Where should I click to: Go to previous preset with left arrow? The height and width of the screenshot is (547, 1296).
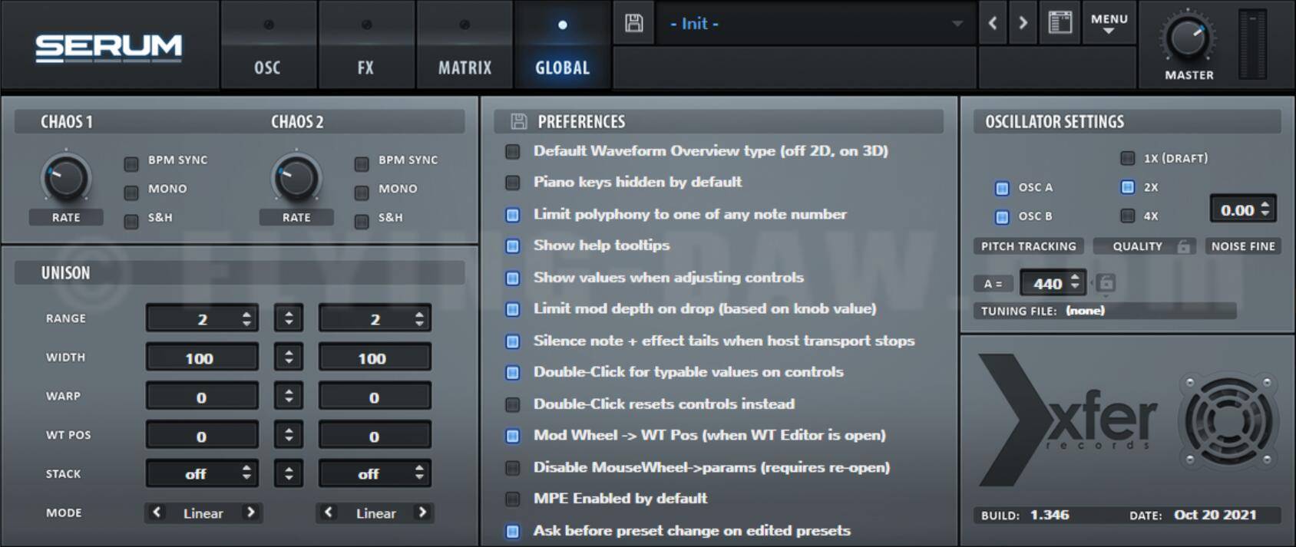tap(993, 23)
